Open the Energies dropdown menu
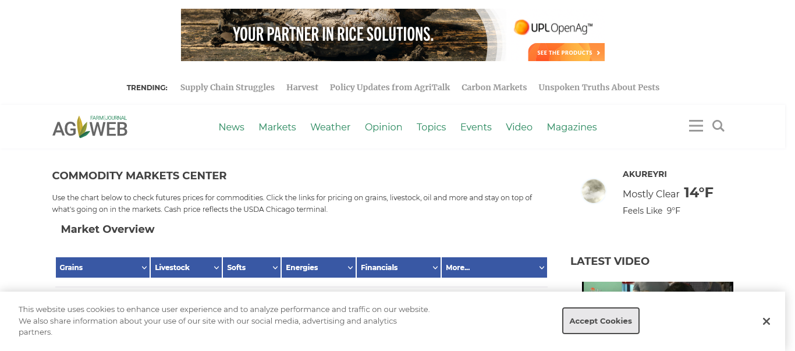 [318, 267]
